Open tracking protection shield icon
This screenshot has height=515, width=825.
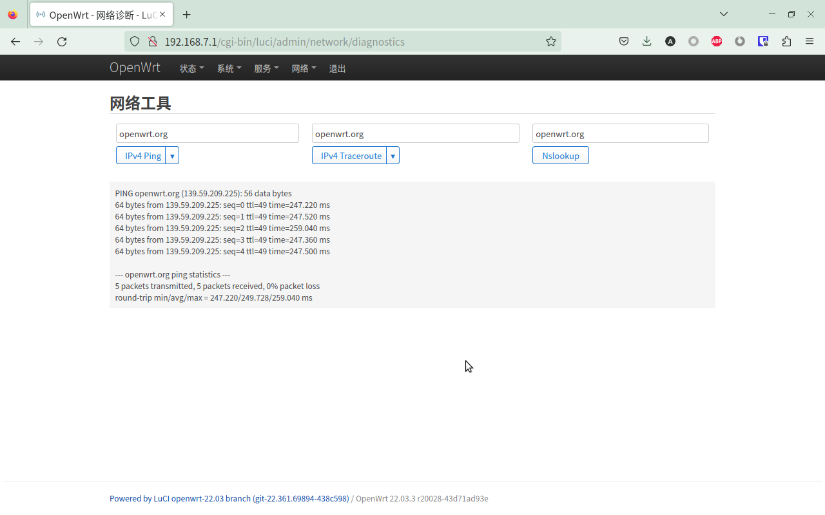coord(135,41)
